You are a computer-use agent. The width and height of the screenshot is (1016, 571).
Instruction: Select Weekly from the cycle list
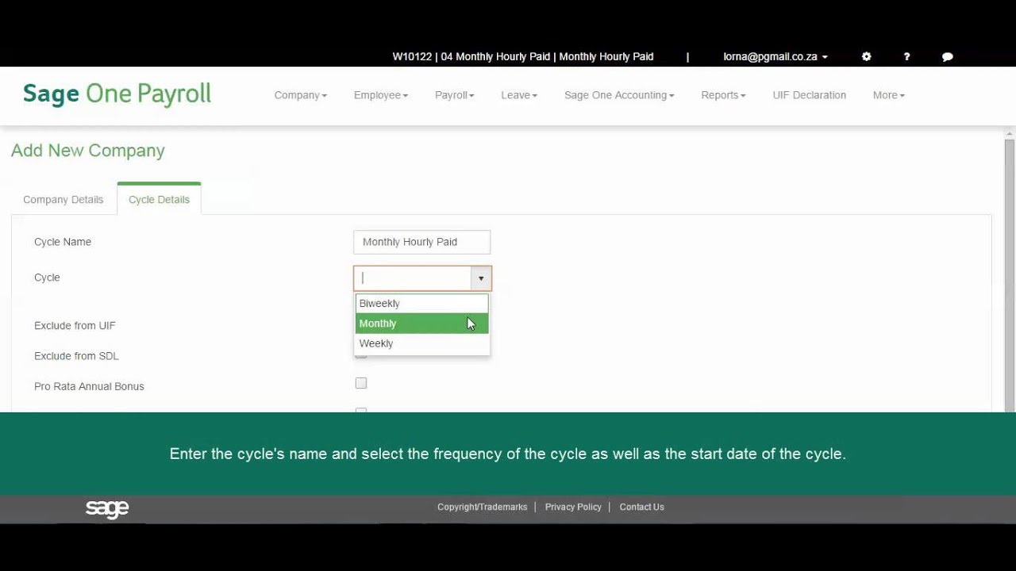[x=421, y=343]
